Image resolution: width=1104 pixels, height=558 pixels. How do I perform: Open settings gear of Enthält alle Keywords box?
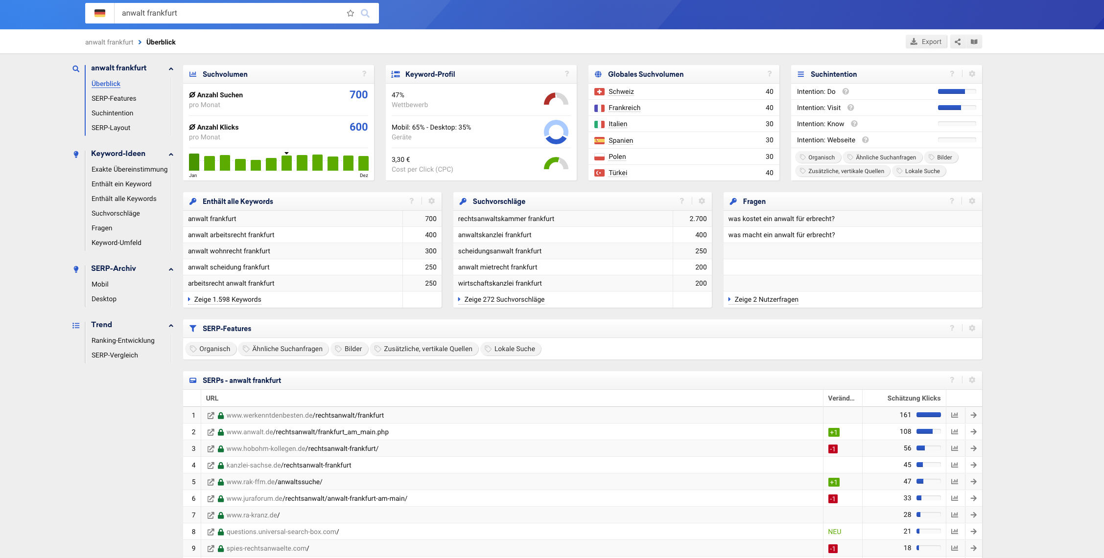432,201
